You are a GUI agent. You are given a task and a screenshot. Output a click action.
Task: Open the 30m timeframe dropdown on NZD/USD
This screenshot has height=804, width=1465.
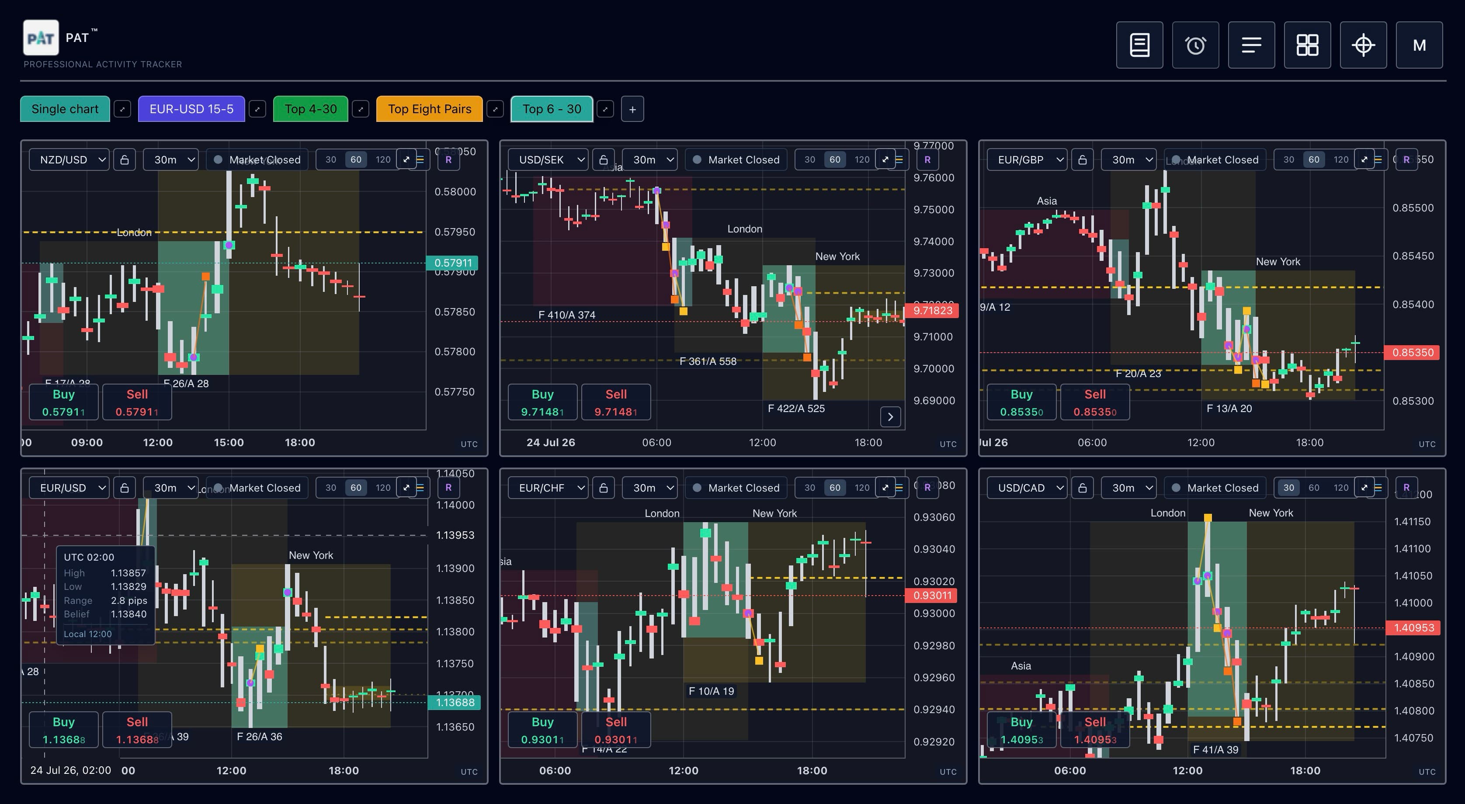pyautogui.click(x=170, y=160)
